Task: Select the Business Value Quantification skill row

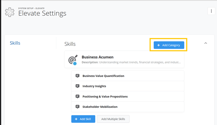Action: [x=128, y=76]
